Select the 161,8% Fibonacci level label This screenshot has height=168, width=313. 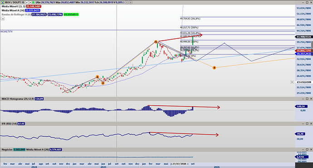tap(190, 33)
